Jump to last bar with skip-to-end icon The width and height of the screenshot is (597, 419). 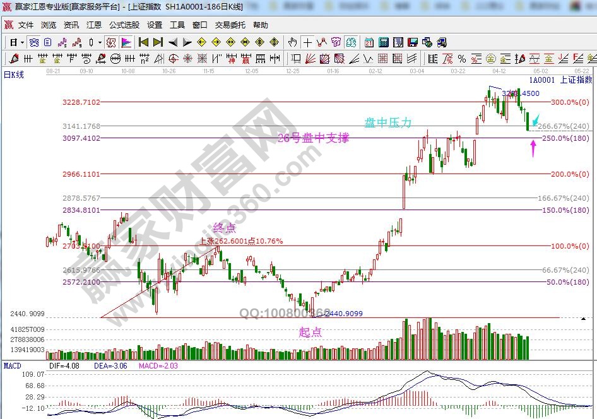click(158, 42)
